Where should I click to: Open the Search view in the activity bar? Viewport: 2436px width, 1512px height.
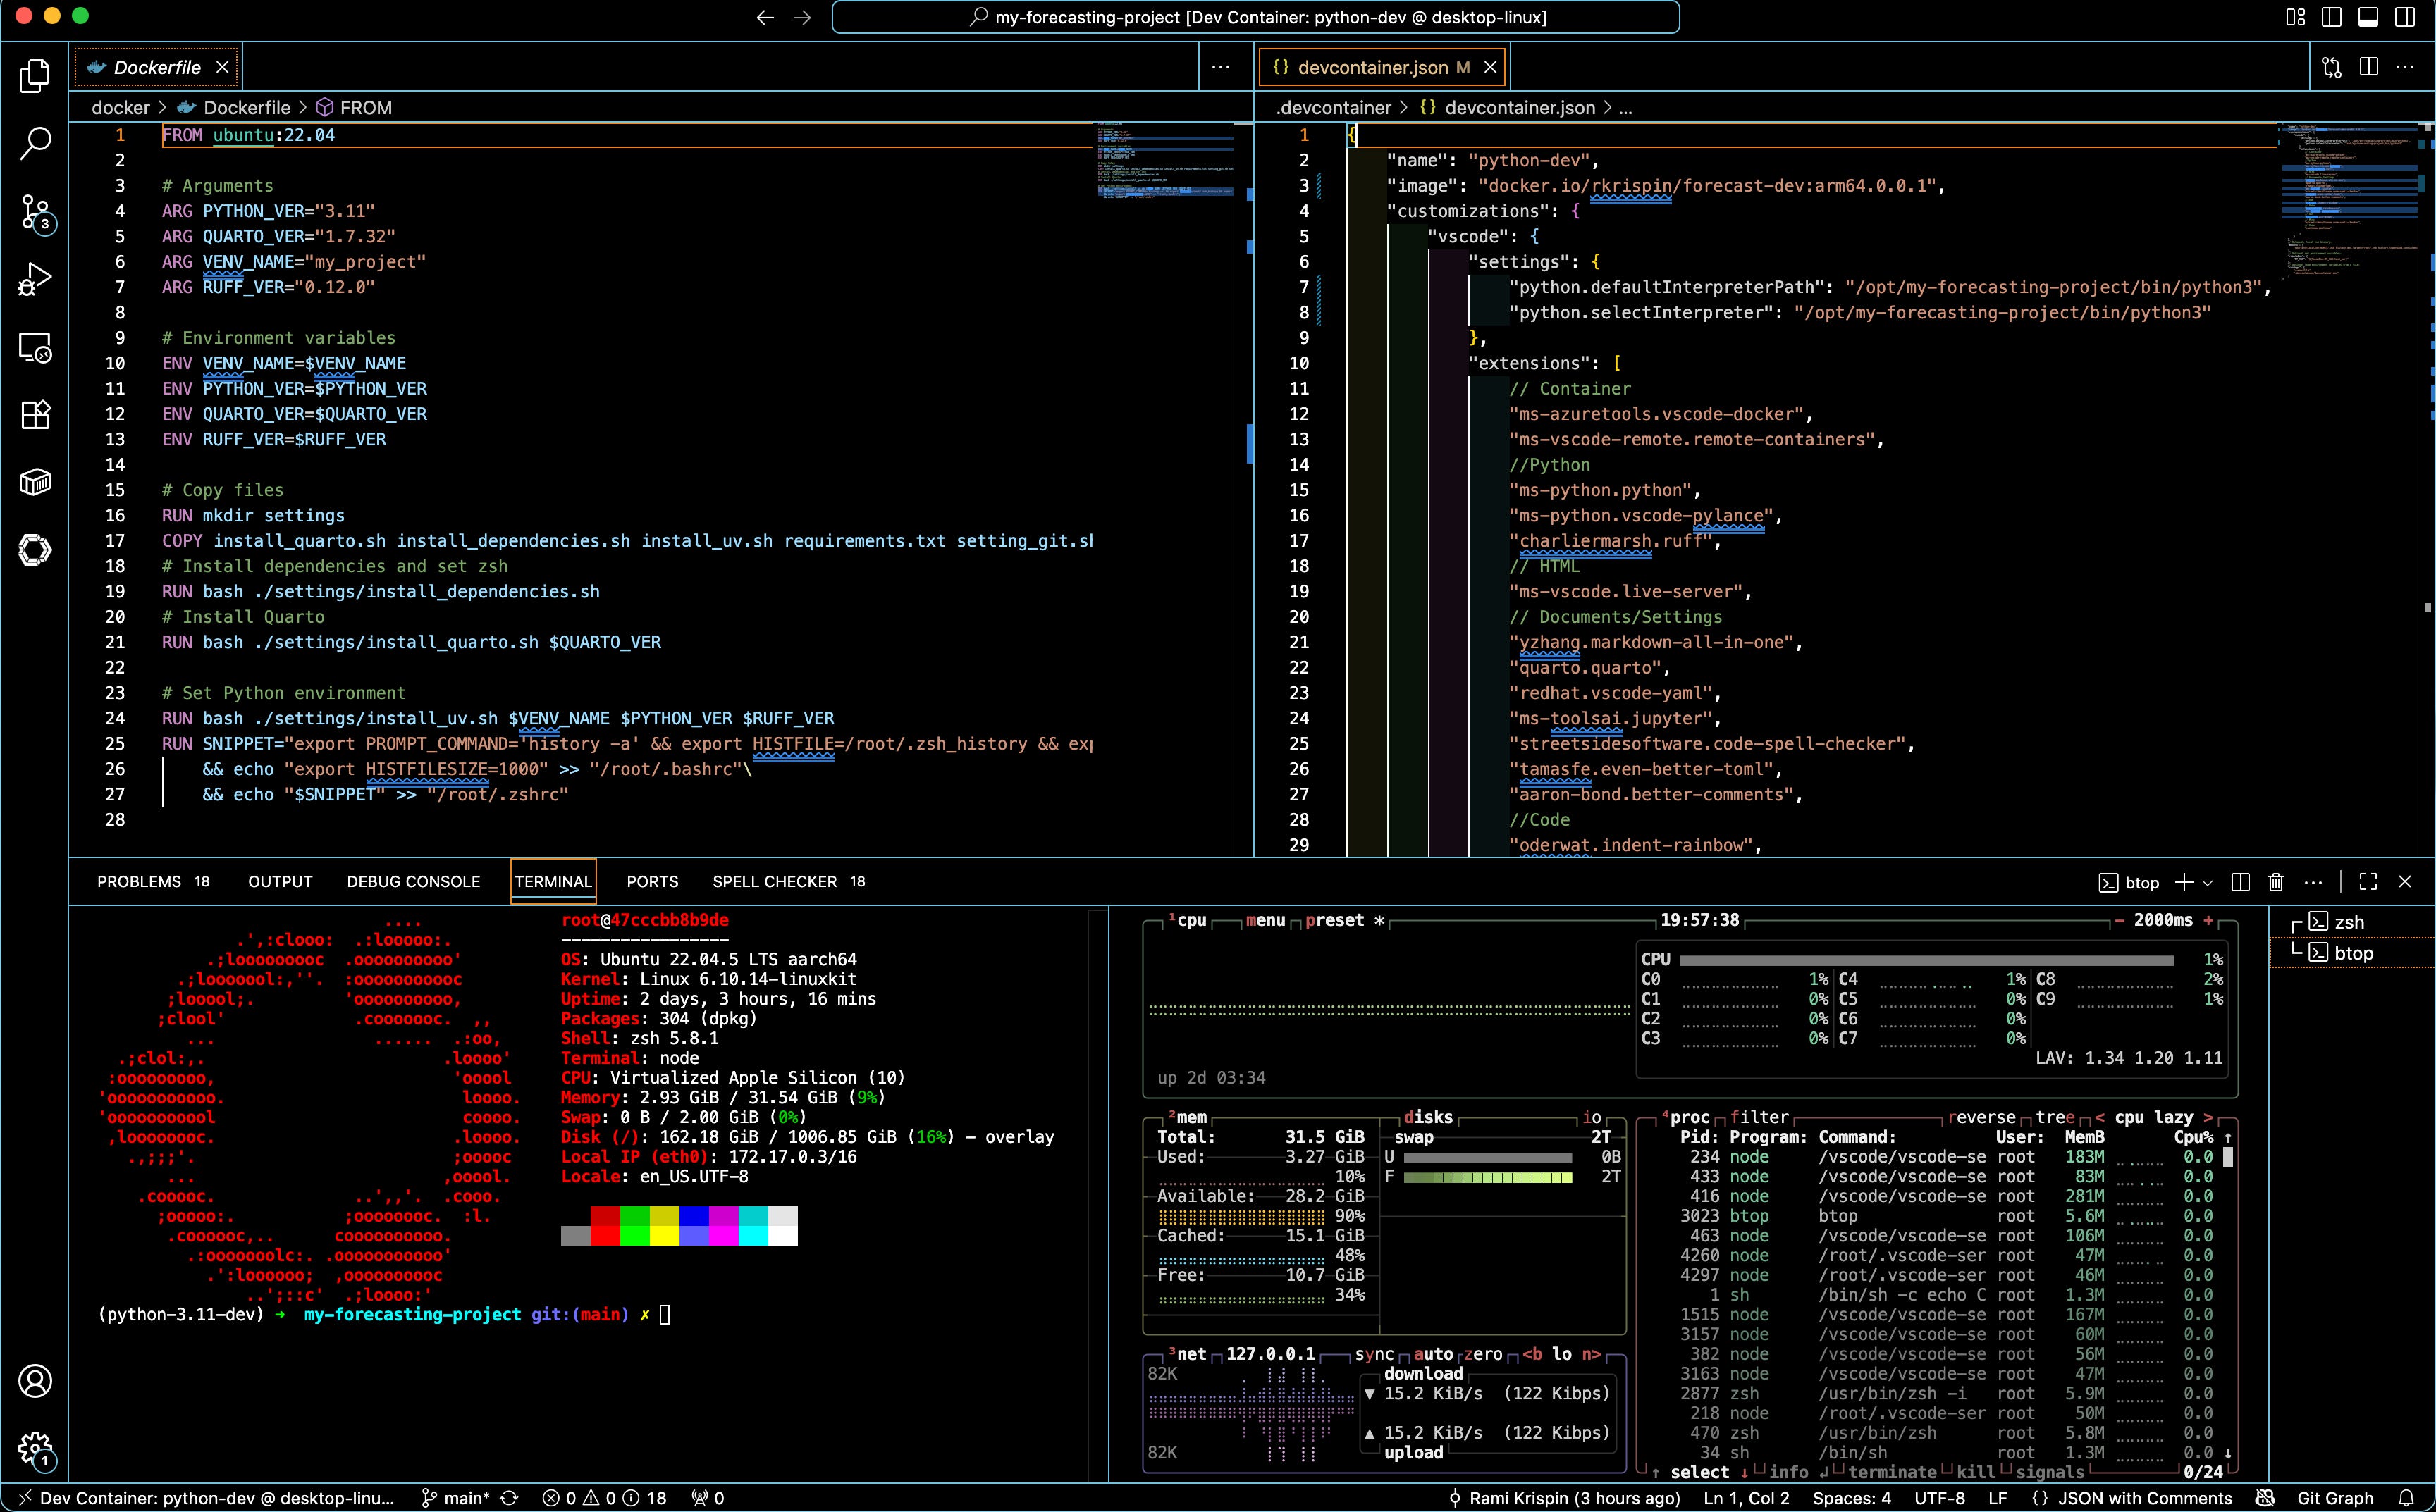point(35,143)
